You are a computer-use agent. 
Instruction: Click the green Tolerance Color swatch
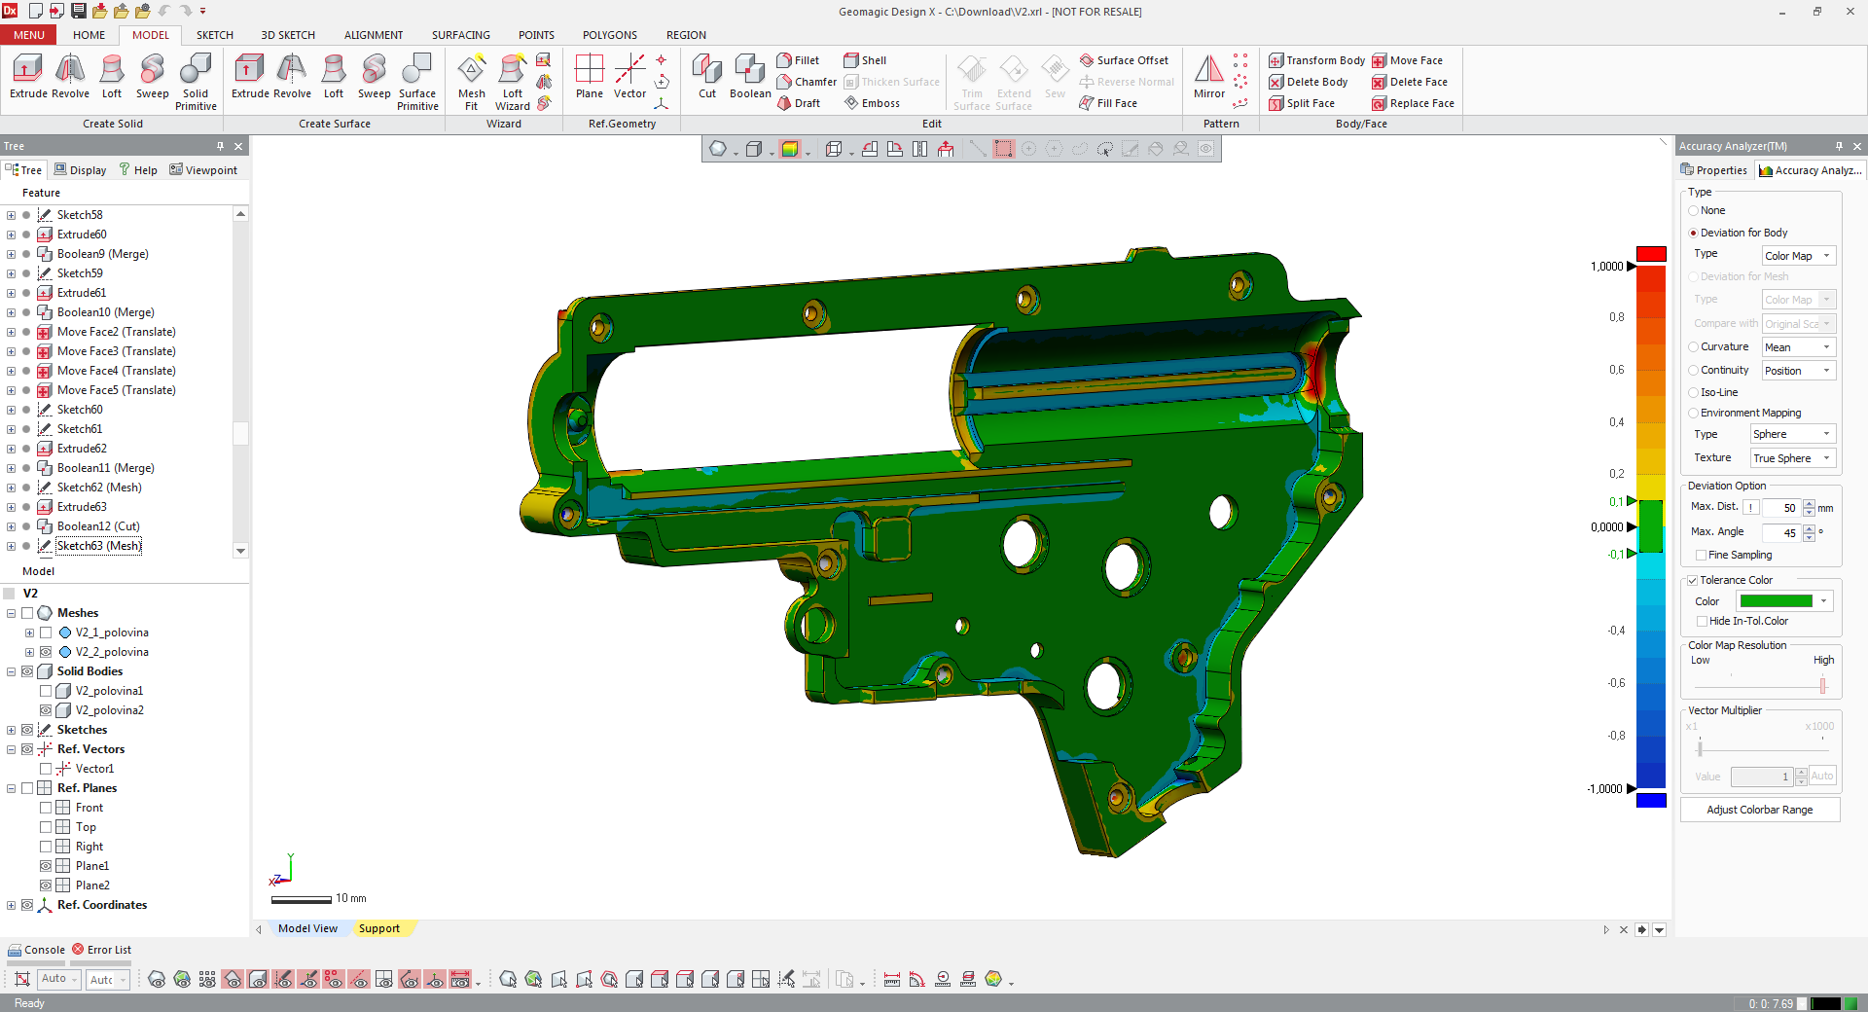(x=1776, y=601)
